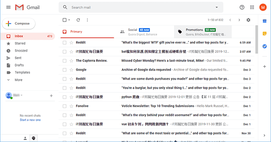Open Google Calendar side panel
The image size is (271, 142).
[264, 21]
